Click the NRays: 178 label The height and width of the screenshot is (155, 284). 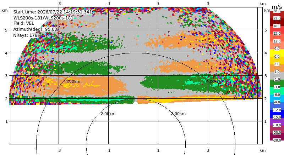tap(25, 35)
